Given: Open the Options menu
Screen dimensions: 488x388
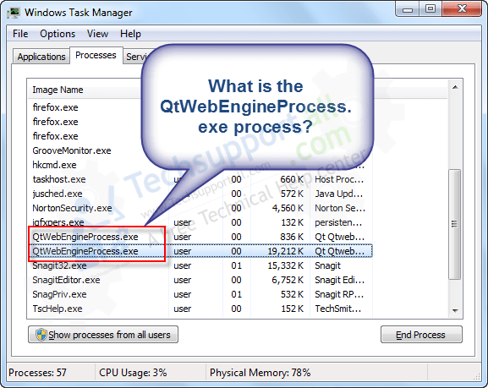Looking at the screenshot, I should [58, 34].
